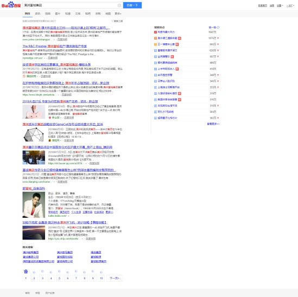
Task: Go to results page 7
Action: (x=76, y=278)
